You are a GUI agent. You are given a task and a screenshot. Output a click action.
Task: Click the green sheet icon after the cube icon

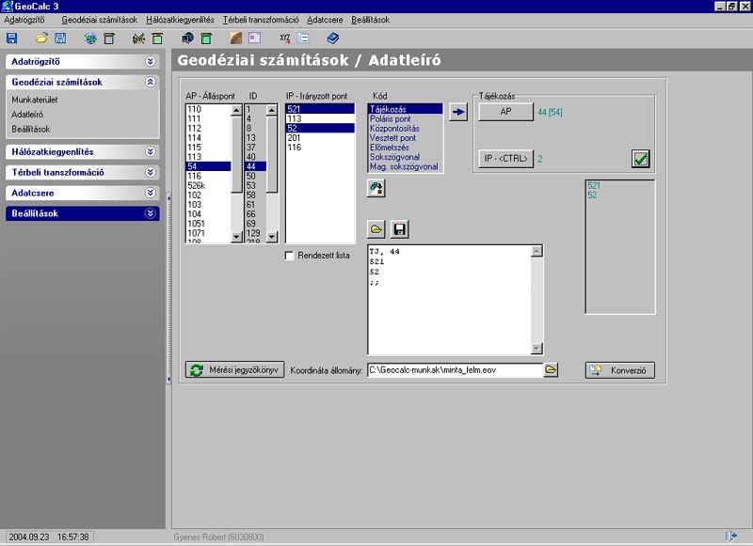tap(206, 39)
